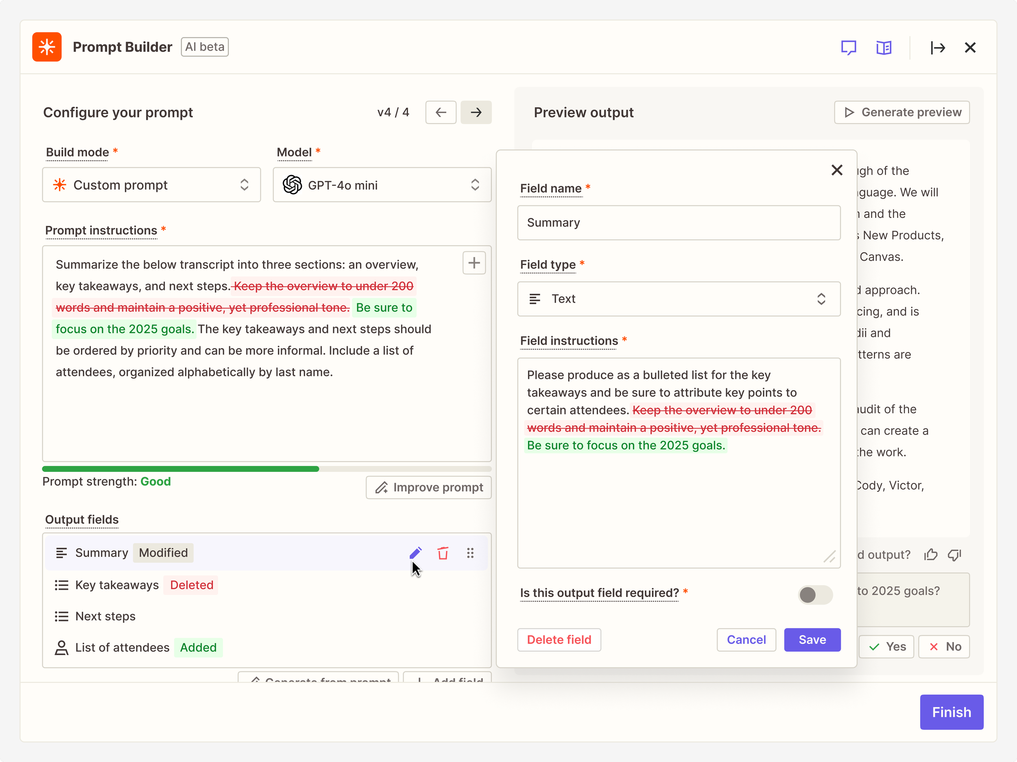Give thumbs up on preview output
The width and height of the screenshot is (1017, 762).
click(x=931, y=555)
